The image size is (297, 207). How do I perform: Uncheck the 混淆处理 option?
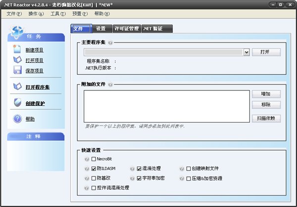[x=139, y=168]
